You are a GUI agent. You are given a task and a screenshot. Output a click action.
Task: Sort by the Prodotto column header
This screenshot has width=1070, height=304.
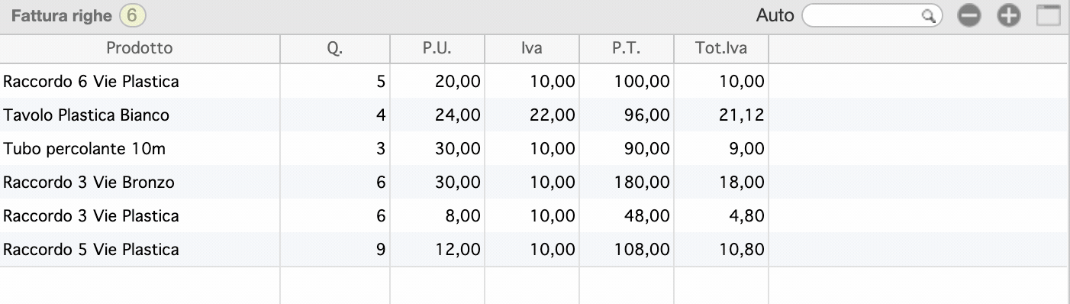click(x=140, y=48)
